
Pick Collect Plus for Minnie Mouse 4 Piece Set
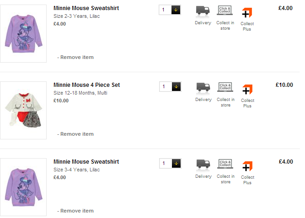247,90
